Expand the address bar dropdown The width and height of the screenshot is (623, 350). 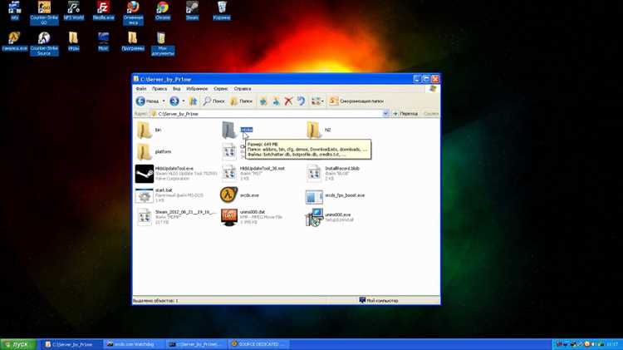[x=385, y=114]
